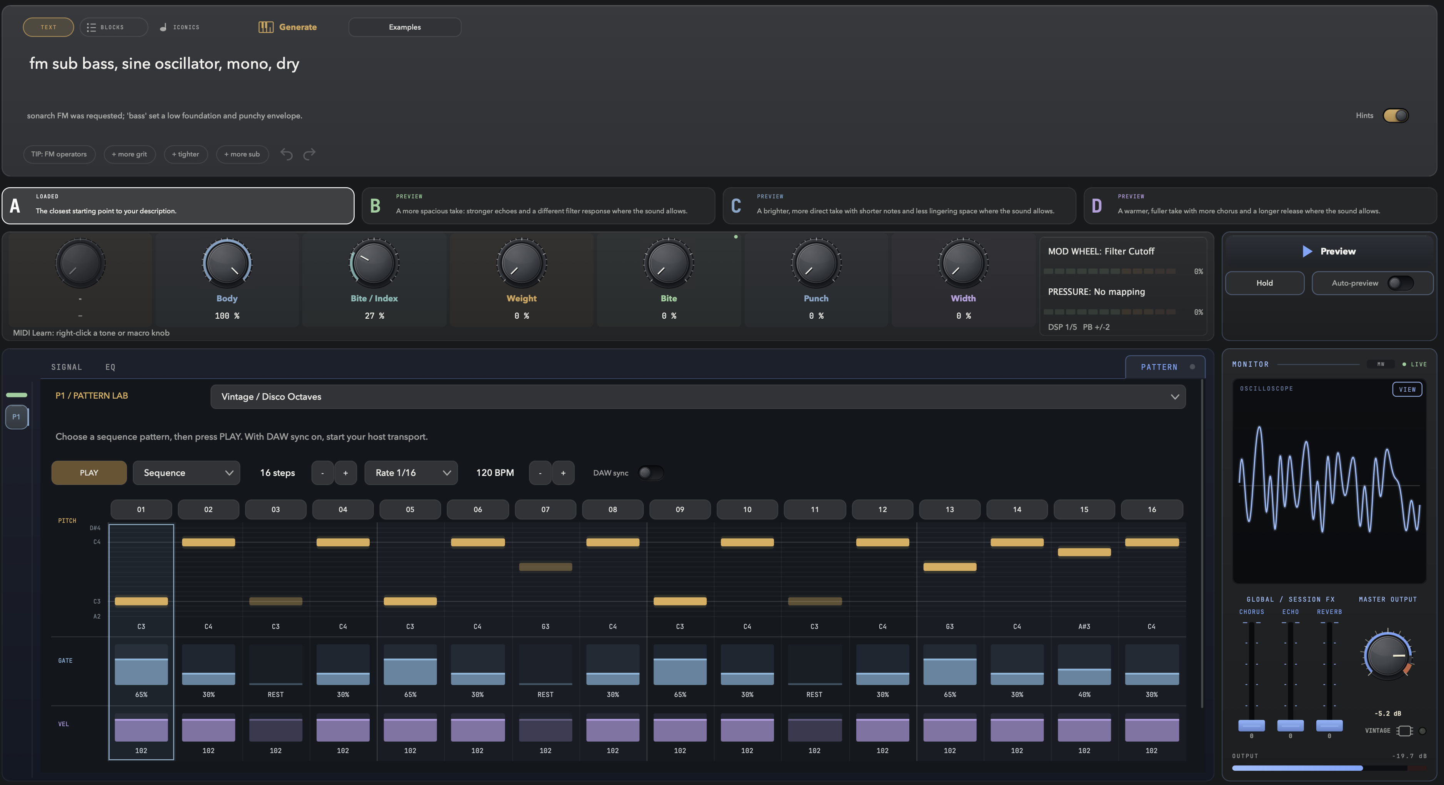
Task: Turn on DAW sync toggle
Action: click(x=651, y=473)
